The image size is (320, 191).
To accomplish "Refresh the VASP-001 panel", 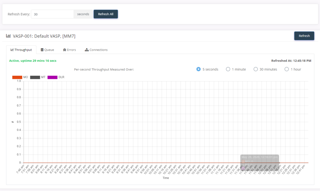I will pyautogui.click(x=304, y=36).
